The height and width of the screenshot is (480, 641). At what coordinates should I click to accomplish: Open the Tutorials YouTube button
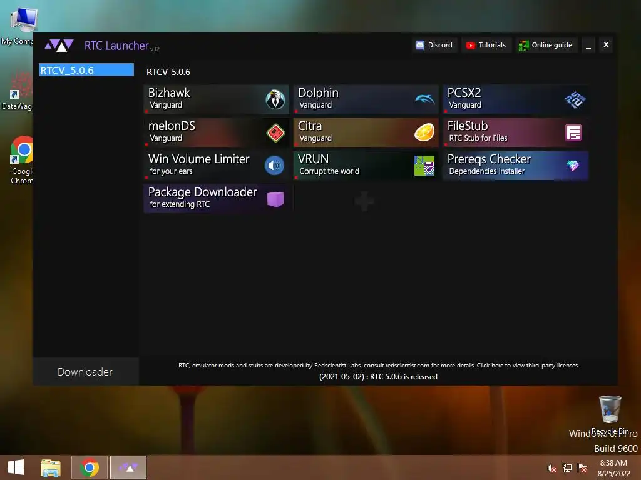point(486,45)
